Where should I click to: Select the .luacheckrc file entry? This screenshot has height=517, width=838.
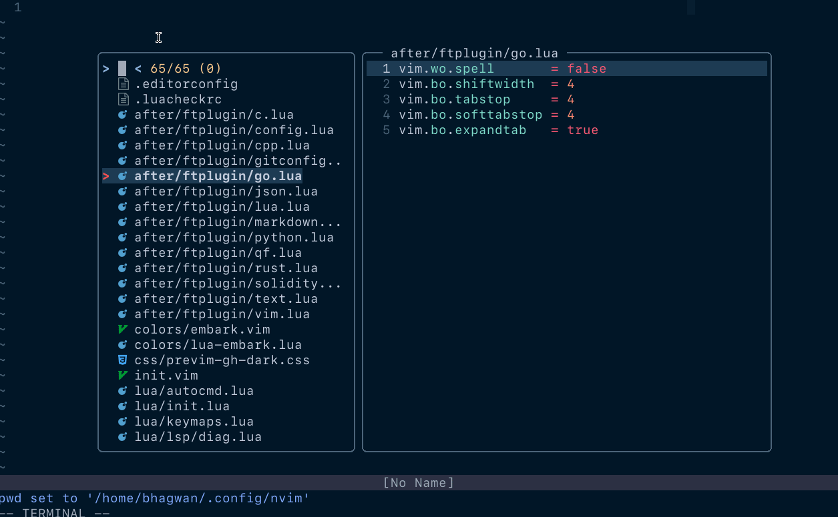coord(178,99)
